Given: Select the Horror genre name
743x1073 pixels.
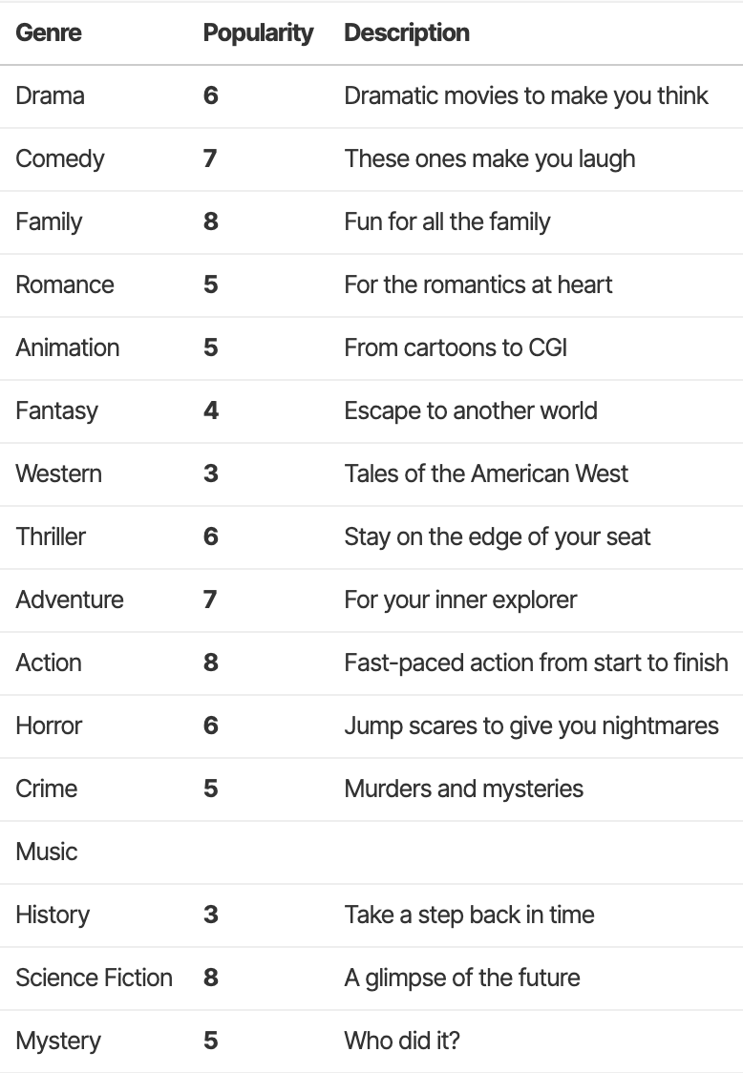Looking at the screenshot, I should tap(49, 726).
